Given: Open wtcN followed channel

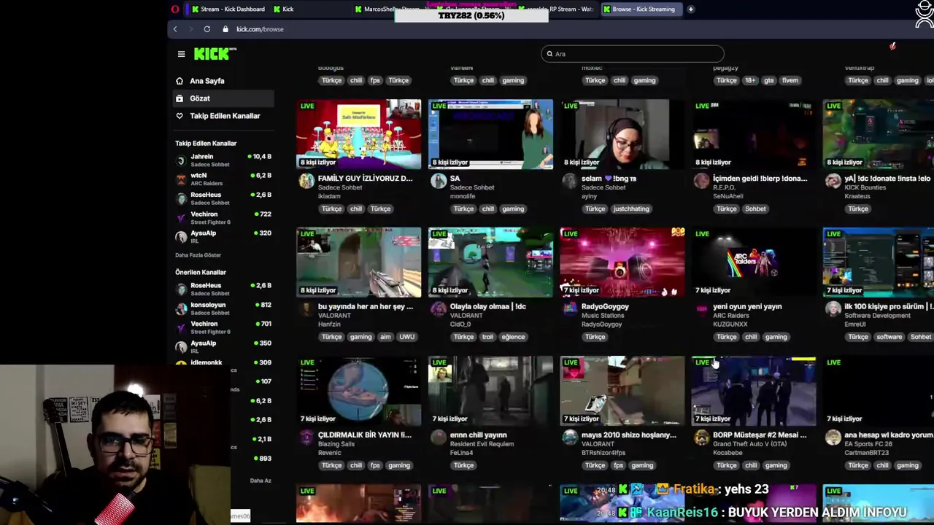Looking at the screenshot, I should click(224, 179).
